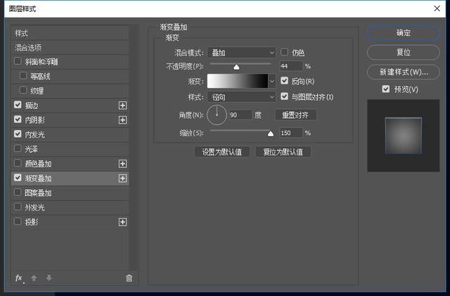This screenshot has width=450, height=296.
Task: Uncheck the 渐变叠加 checkbox
Action: [x=18, y=178]
